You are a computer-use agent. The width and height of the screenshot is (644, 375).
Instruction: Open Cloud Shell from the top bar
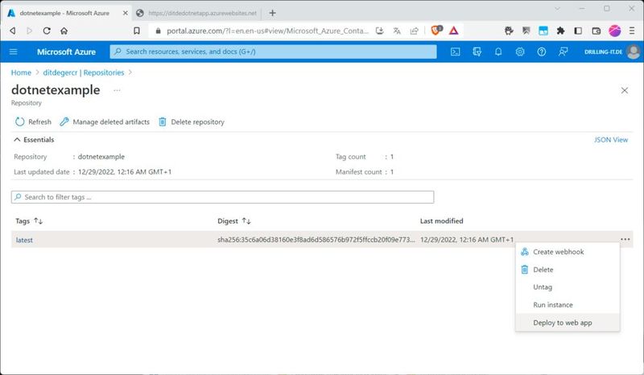tap(455, 52)
